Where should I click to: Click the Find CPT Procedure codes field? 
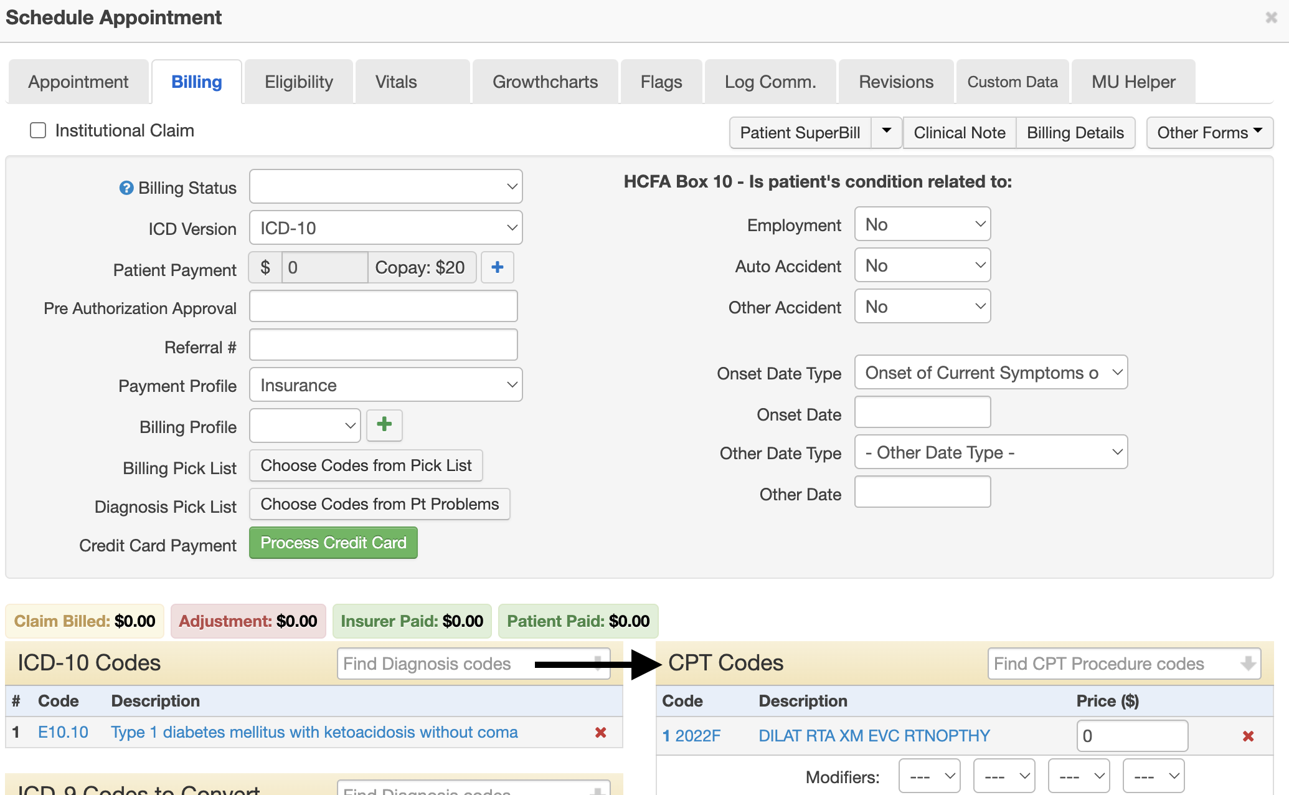pos(1124,664)
